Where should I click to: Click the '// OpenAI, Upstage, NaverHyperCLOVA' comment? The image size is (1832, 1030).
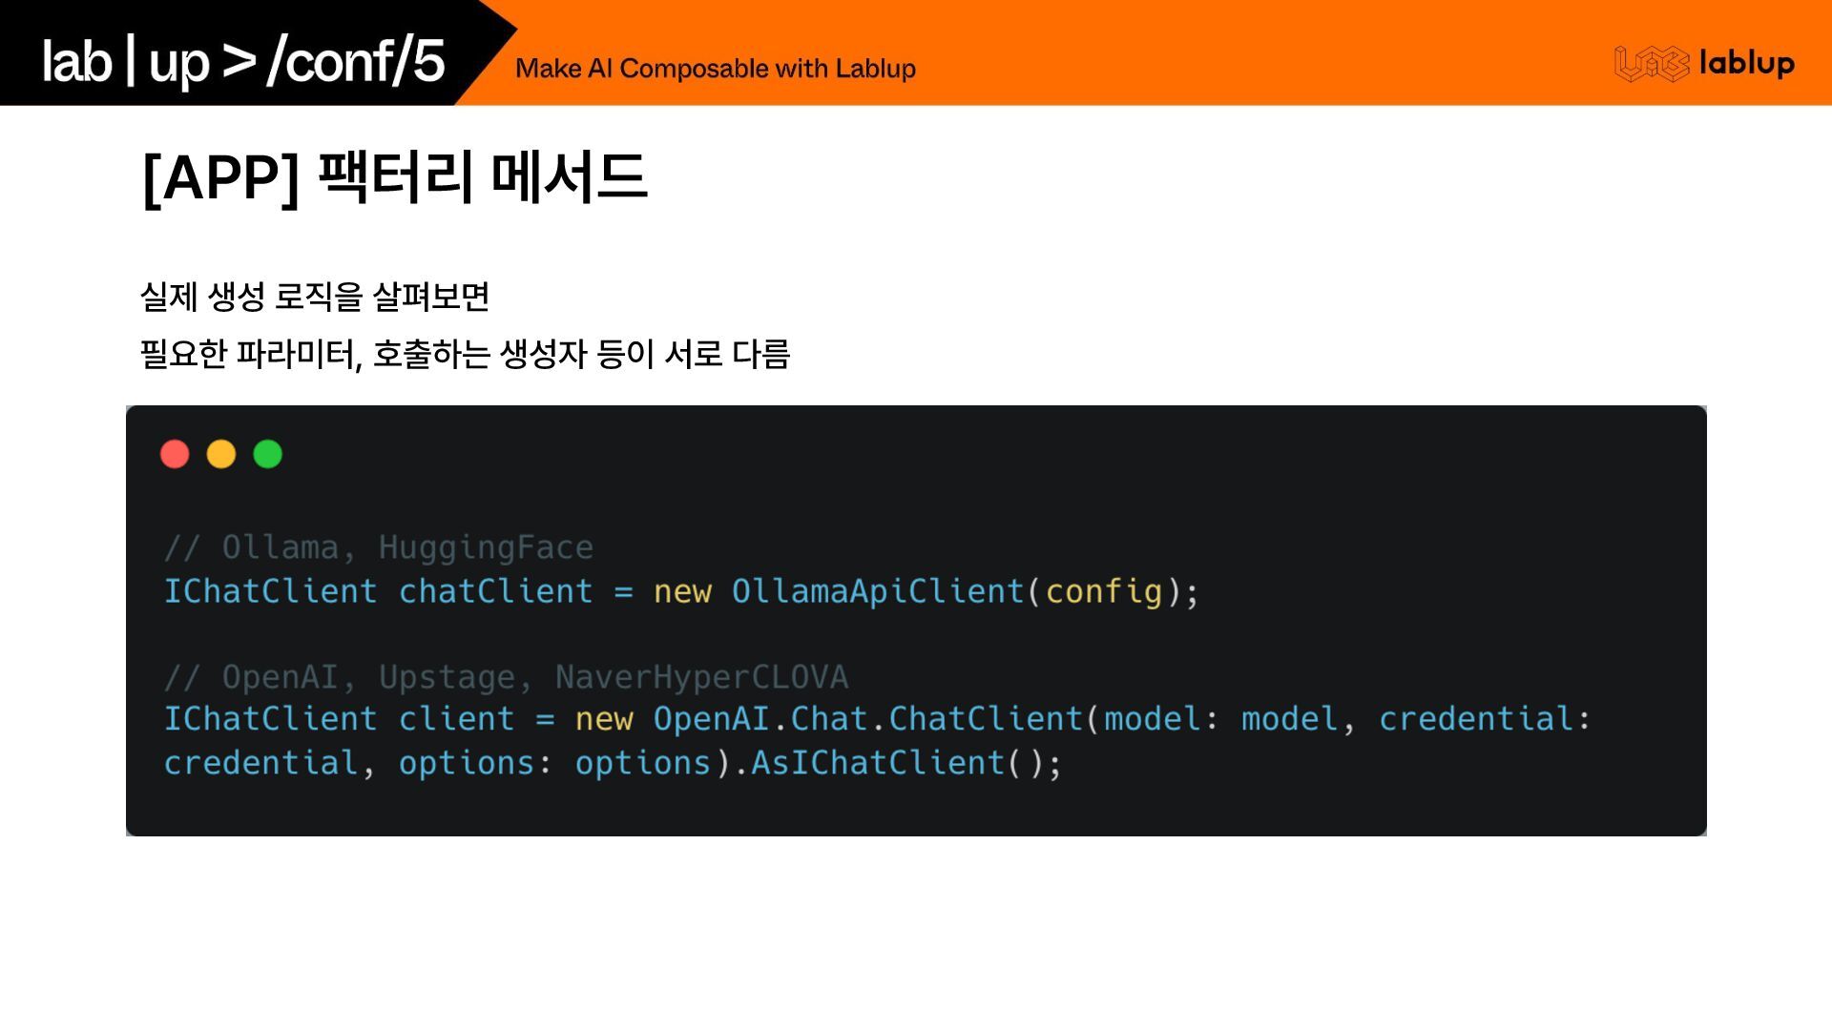506,677
